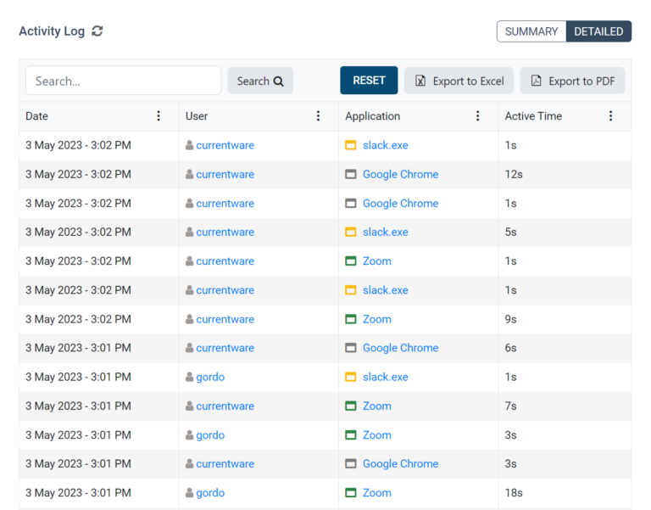Switch to the DETAILED view
This screenshot has width=651, height=510.
click(x=598, y=31)
